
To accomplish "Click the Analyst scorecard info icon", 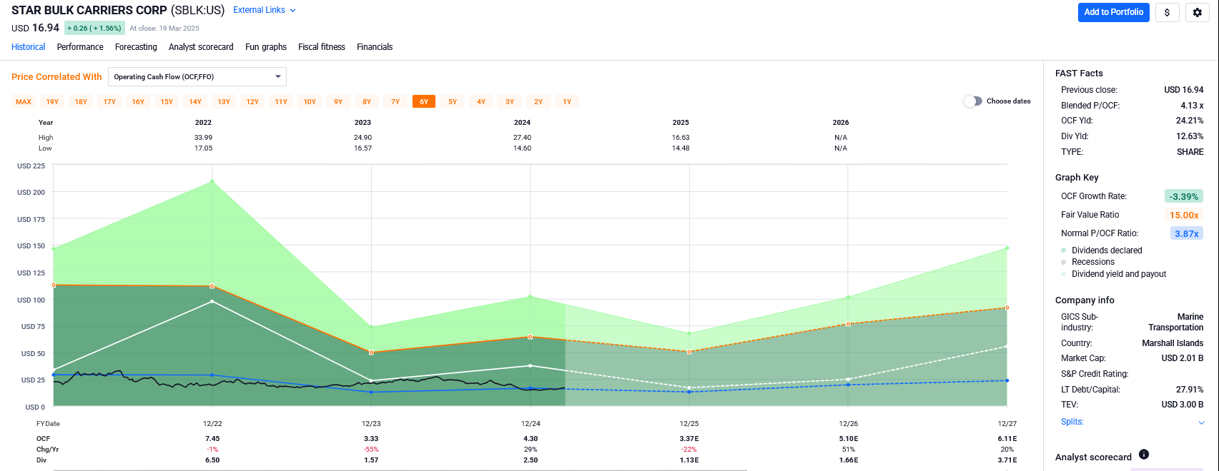I will (1143, 455).
